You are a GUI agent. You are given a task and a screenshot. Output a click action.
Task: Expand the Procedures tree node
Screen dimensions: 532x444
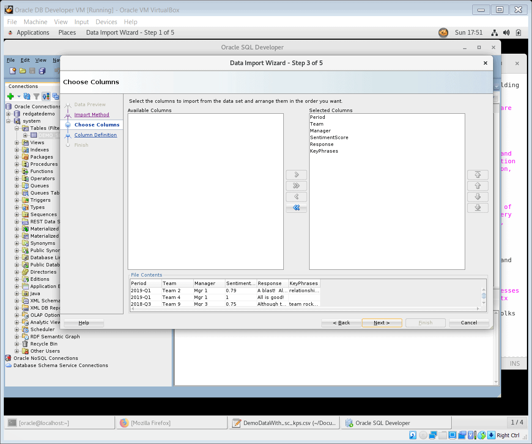[x=16, y=164]
